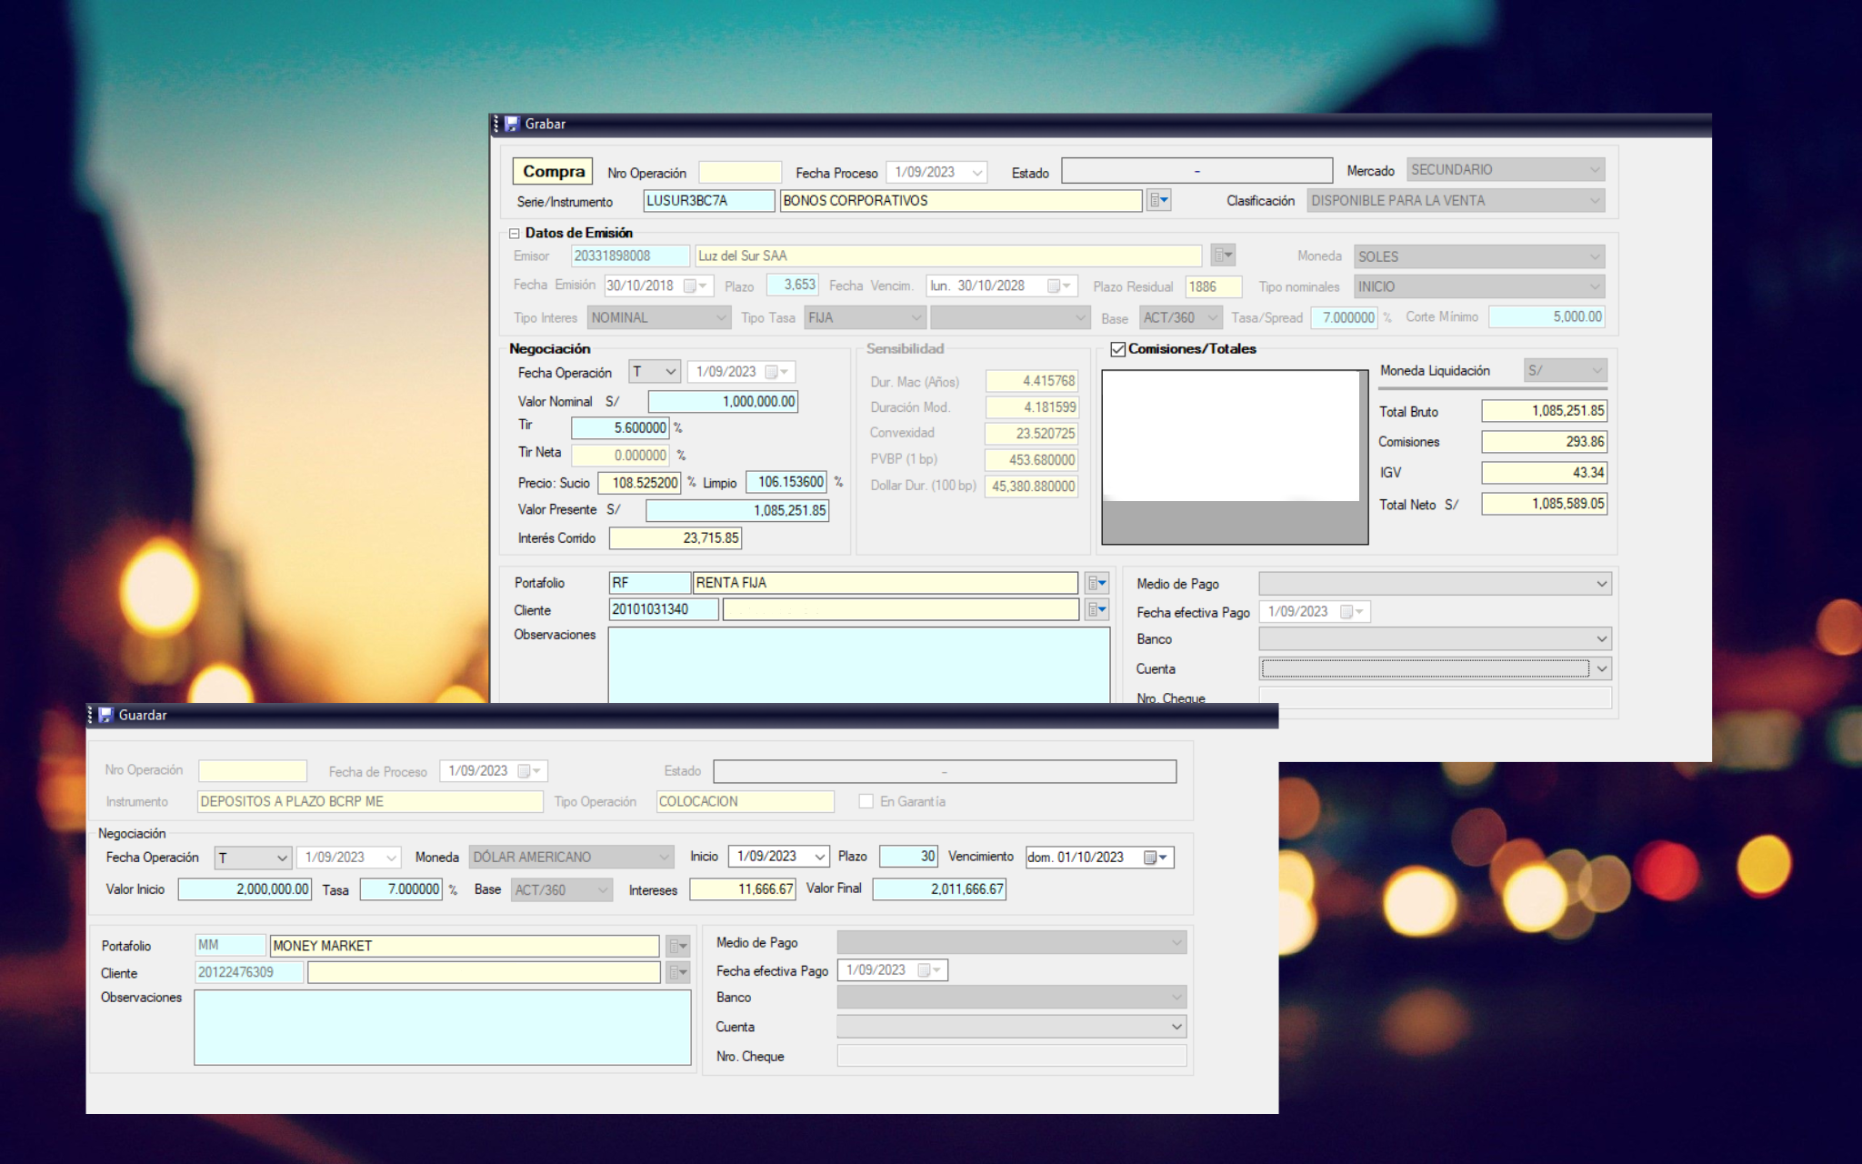Click the Guardar save icon

coord(105,715)
